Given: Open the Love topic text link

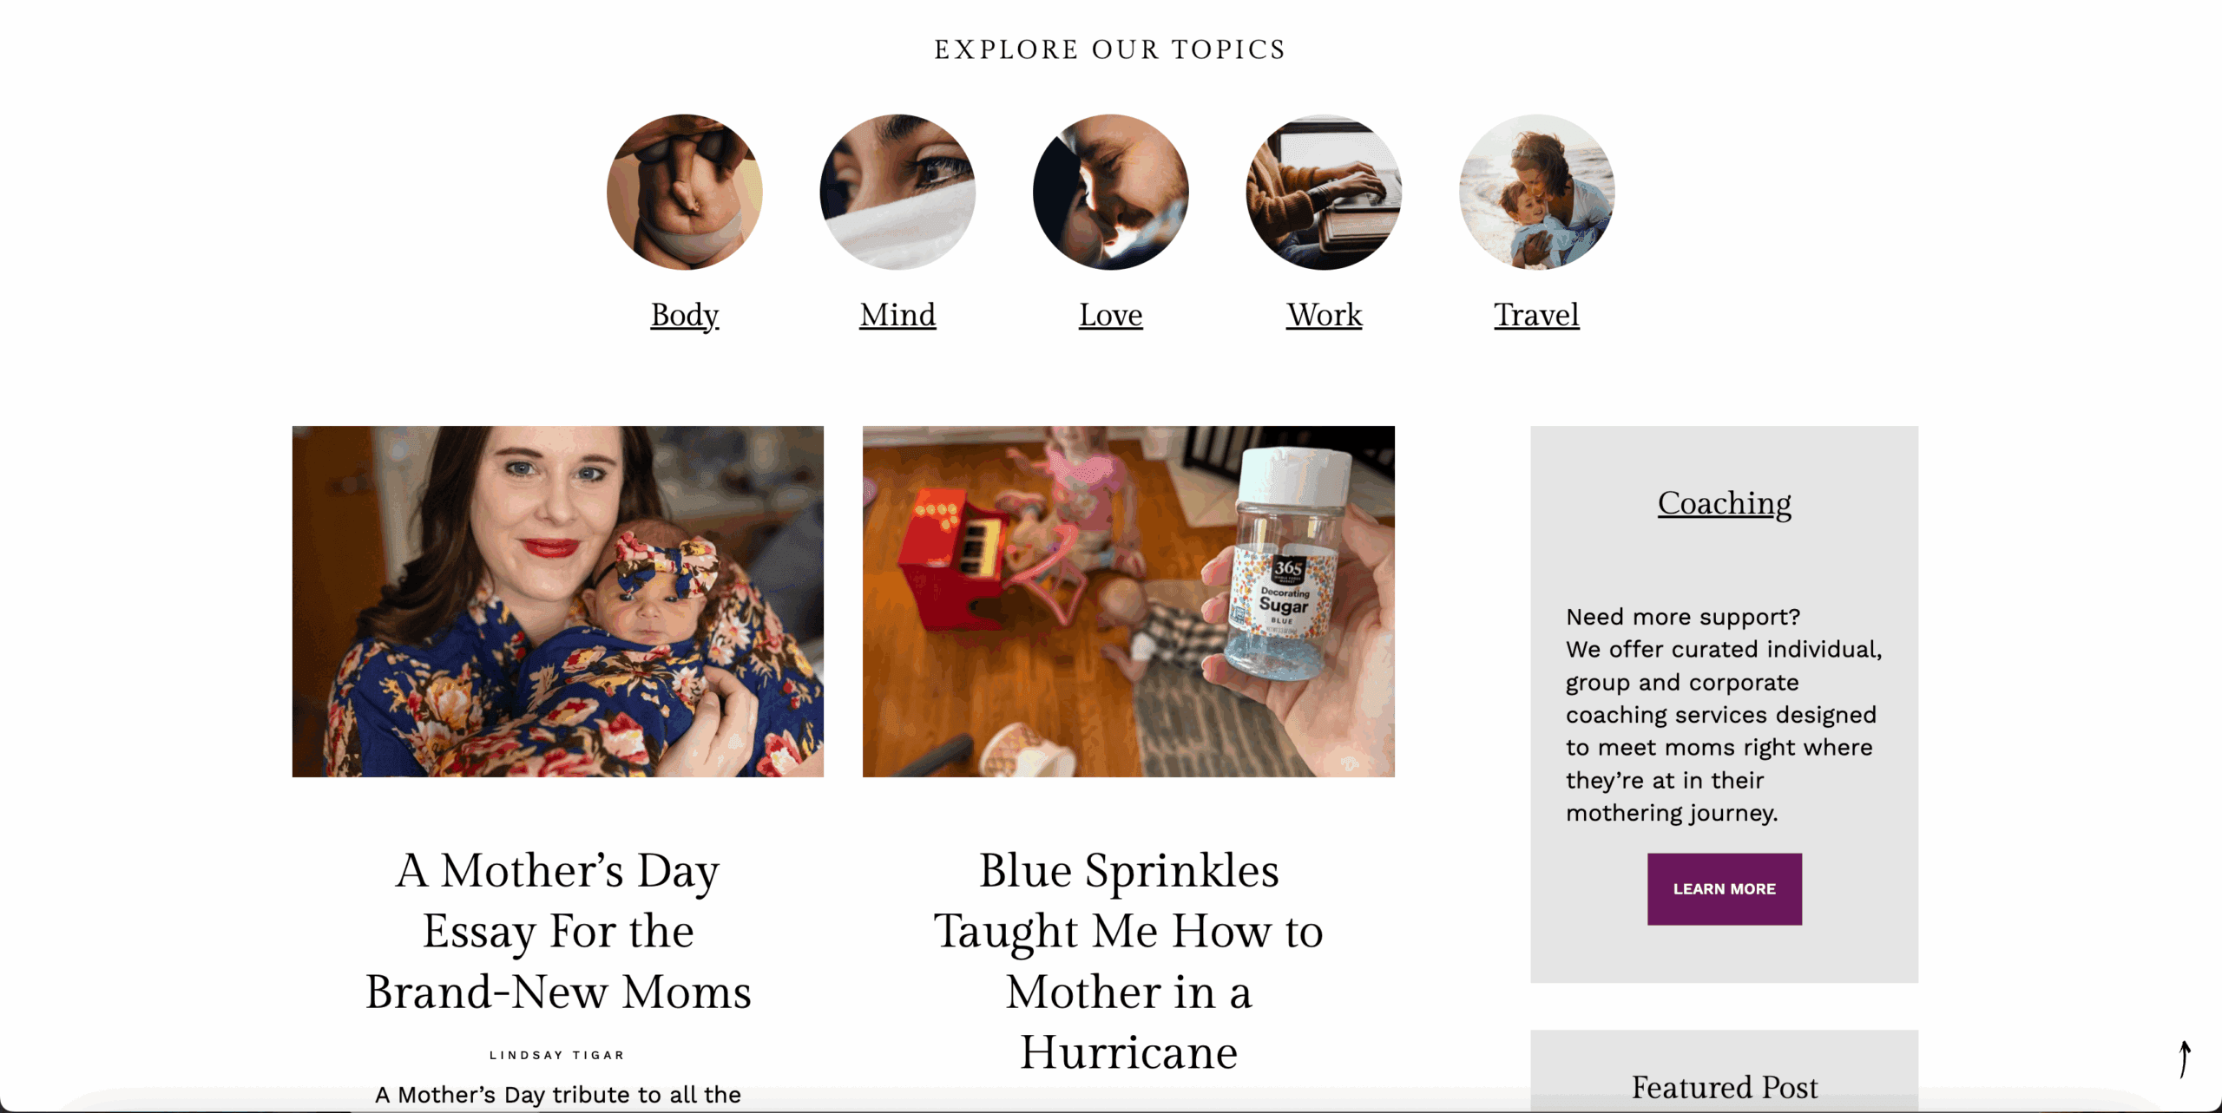Looking at the screenshot, I should pos(1110,314).
